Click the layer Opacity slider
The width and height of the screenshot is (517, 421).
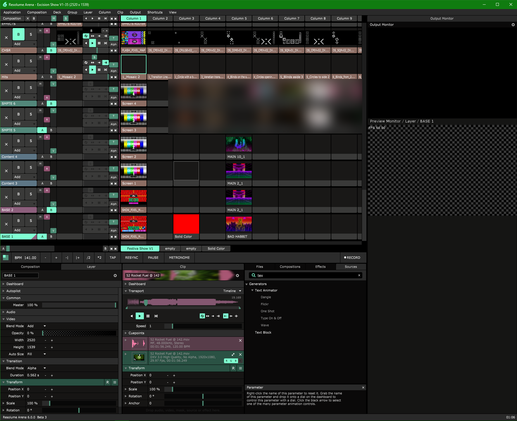click(79, 333)
